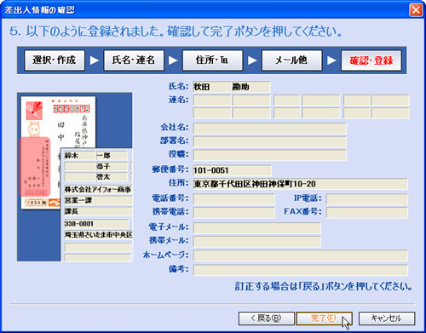The image size is (426, 333).
Task: Select the 確認・登録 step
Action: click(371, 60)
